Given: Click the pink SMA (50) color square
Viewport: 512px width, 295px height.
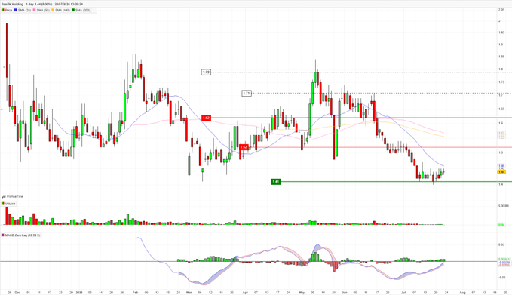Looking at the screenshot, I should click(34, 10).
